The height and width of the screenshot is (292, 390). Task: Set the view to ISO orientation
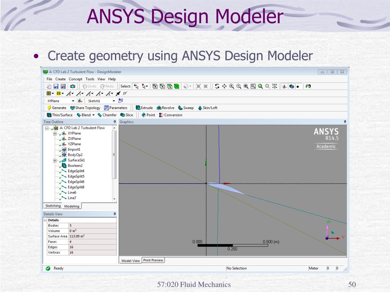[x=275, y=86]
